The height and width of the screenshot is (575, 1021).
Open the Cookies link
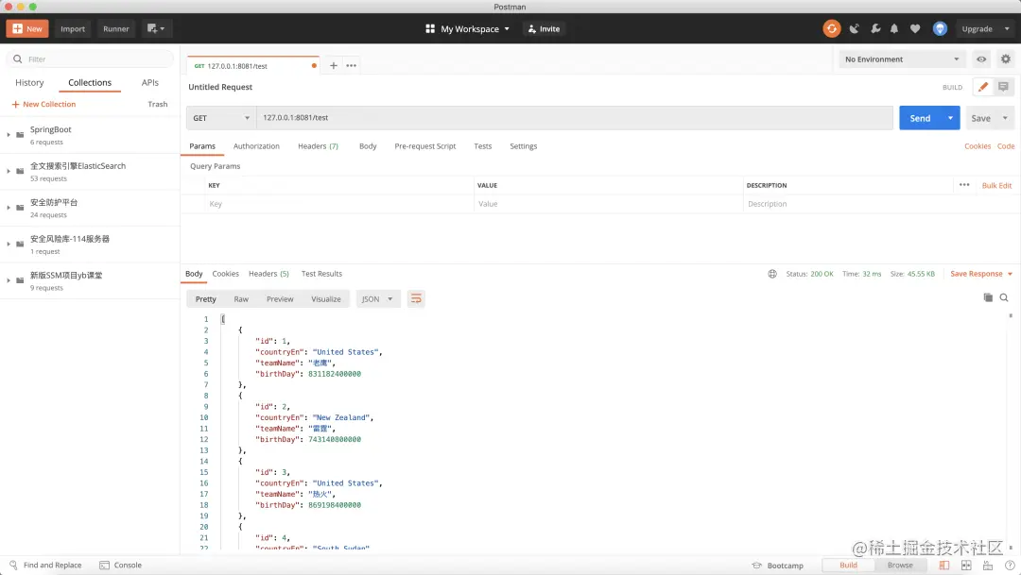point(977,146)
